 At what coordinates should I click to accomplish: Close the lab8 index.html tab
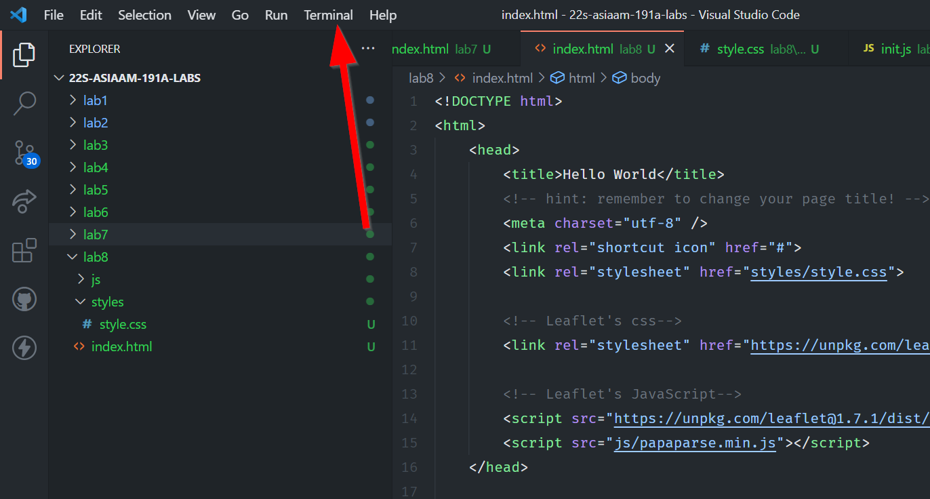(670, 49)
